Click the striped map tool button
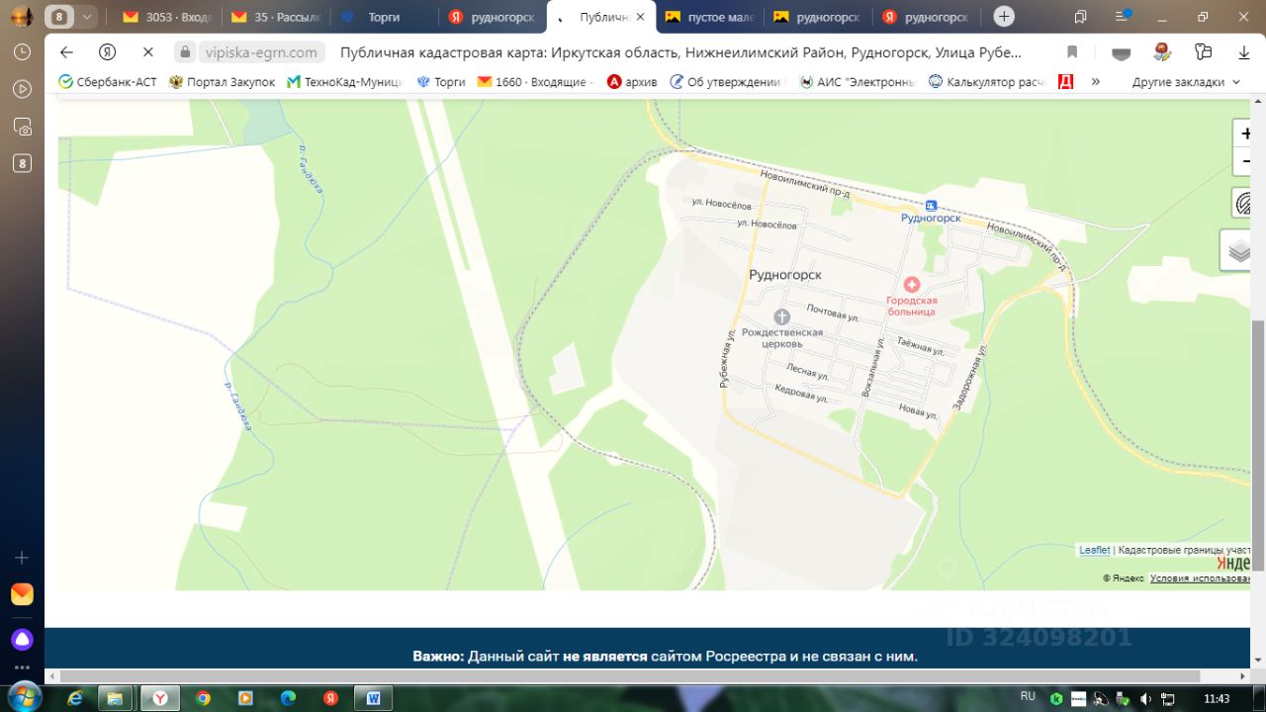Image resolution: width=1266 pixels, height=712 pixels. tap(1243, 203)
